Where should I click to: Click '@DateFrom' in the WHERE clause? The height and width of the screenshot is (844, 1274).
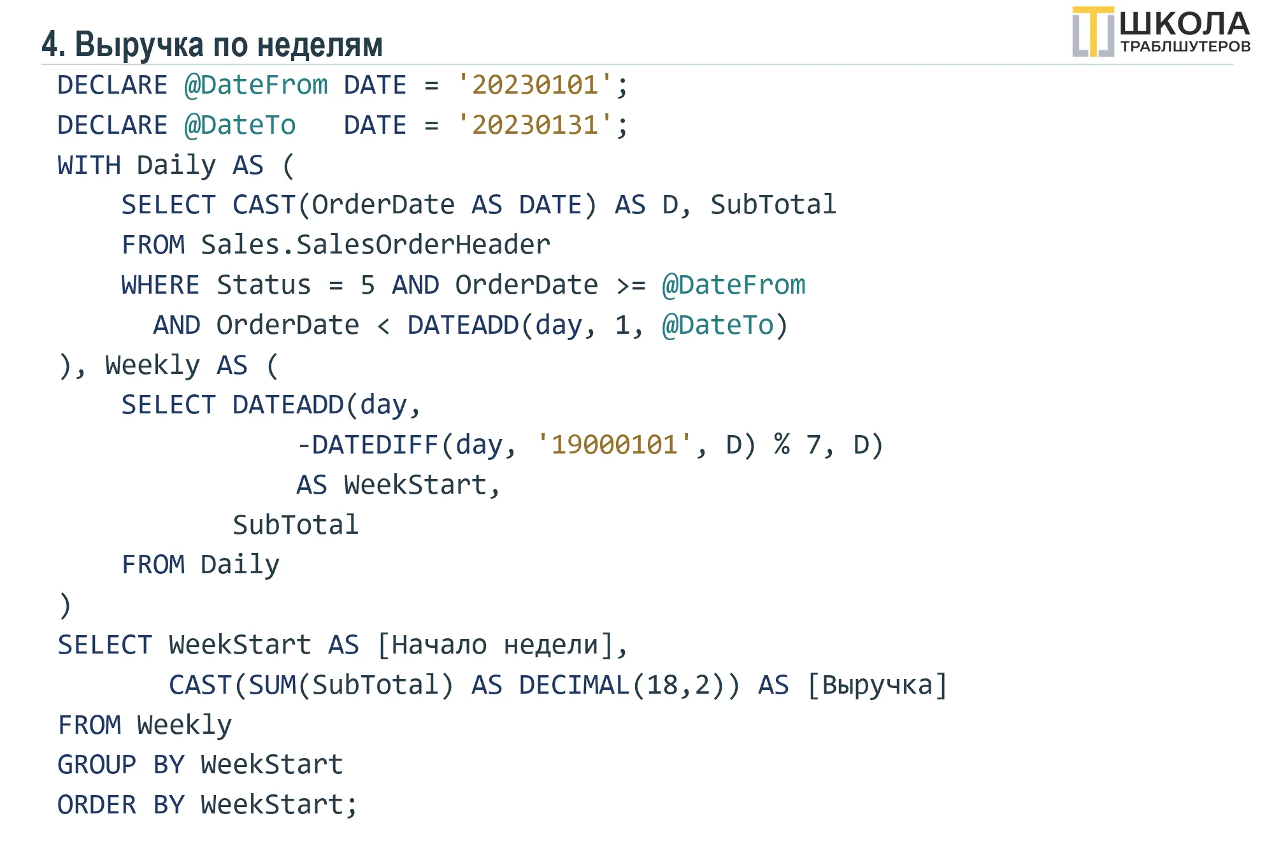tap(734, 285)
